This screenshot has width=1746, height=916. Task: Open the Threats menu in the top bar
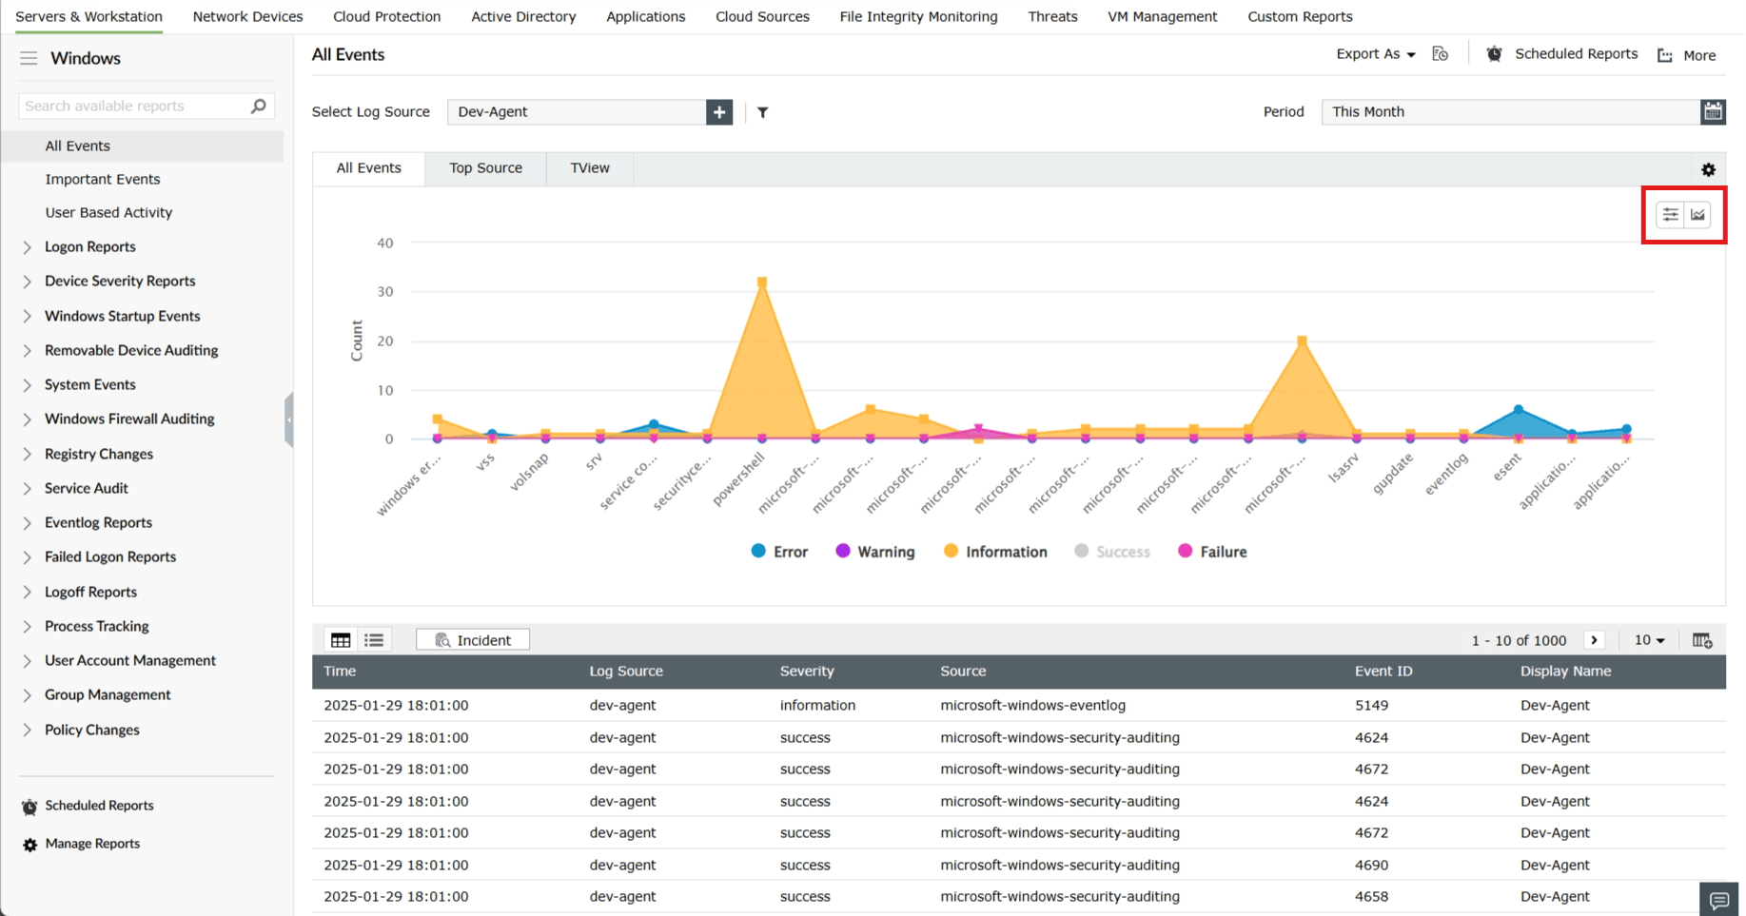[x=1052, y=16]
